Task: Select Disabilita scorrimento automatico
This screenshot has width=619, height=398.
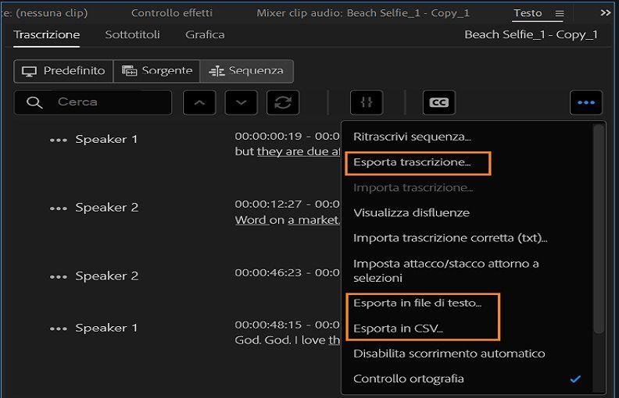Action: 449,354
